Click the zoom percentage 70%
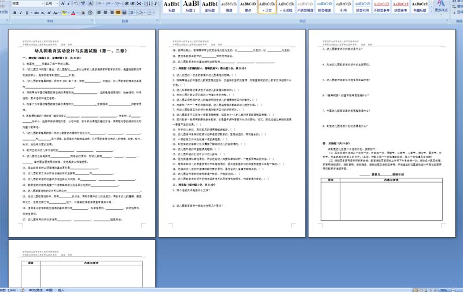The image size is (463, 292). [x=443, y=290]
